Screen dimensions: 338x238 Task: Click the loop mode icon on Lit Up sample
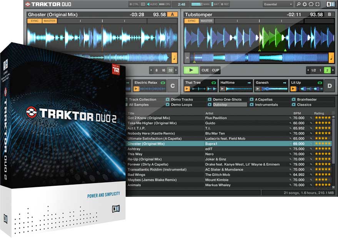tap(320, 83)
